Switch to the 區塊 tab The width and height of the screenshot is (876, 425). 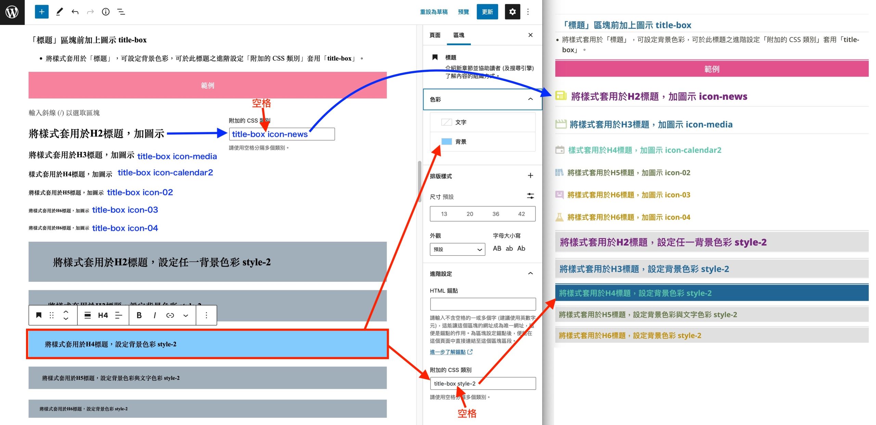pos(459,35)
